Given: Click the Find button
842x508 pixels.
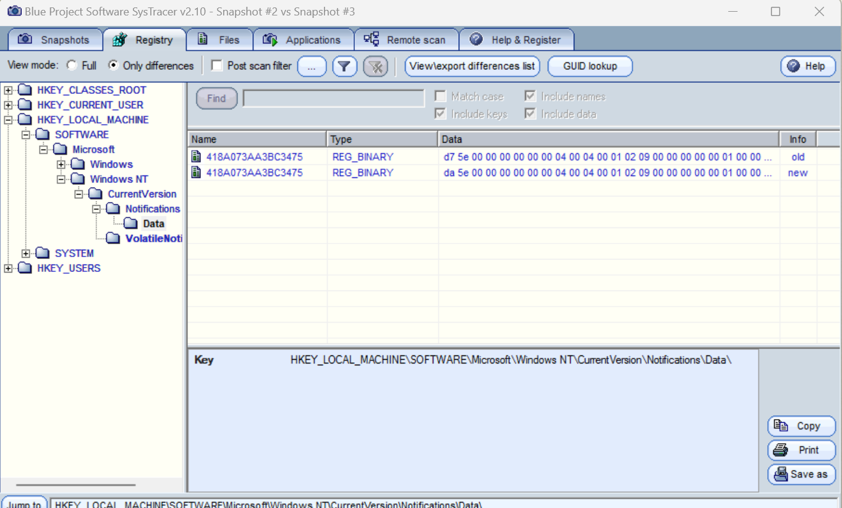Looking at the screenshot, I should click(216, 98).
